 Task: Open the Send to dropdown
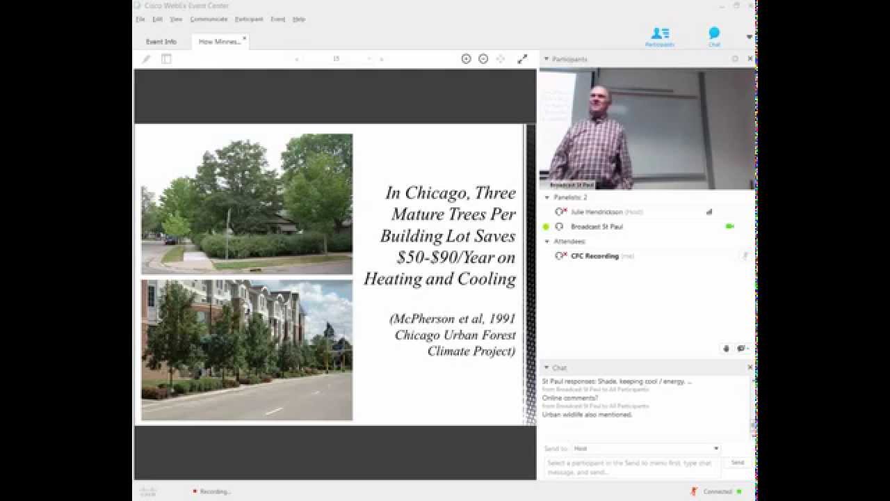(x=646, y=449)
